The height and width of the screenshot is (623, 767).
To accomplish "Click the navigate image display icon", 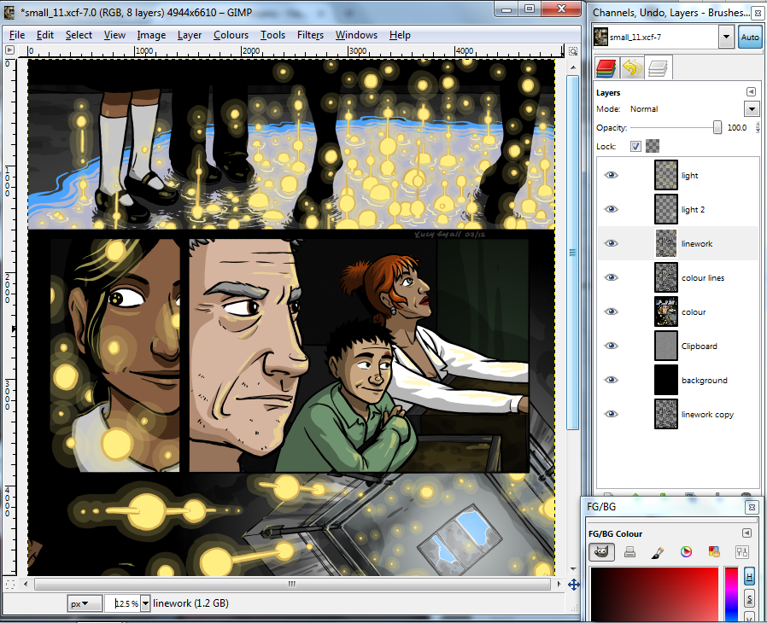I will [574, 585].
